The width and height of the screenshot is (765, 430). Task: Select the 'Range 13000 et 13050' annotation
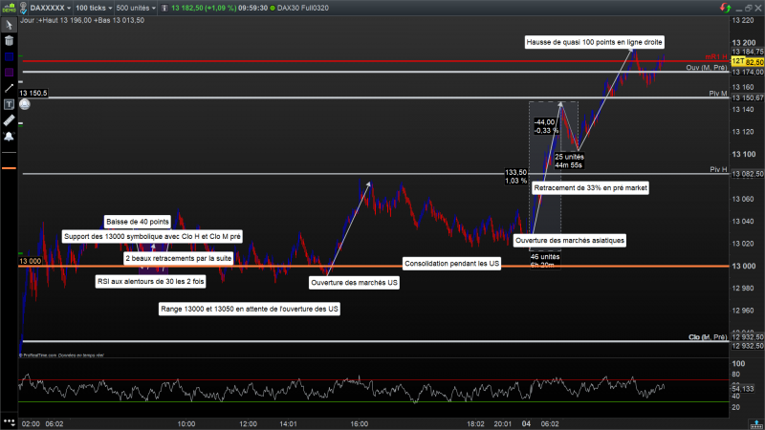click(x=250, y=309)
